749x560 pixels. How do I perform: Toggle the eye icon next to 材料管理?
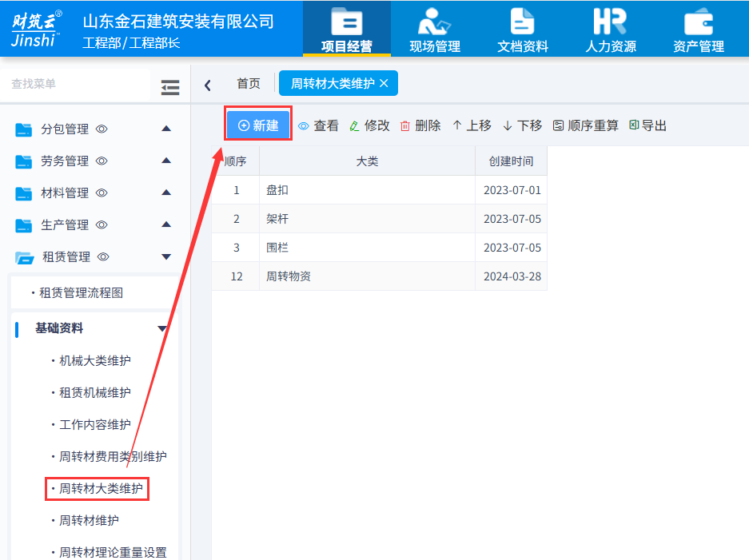coord(102,193)
